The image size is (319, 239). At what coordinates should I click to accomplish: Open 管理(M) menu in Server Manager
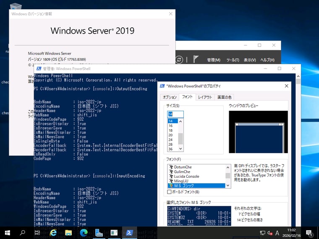tap(214, 60)
